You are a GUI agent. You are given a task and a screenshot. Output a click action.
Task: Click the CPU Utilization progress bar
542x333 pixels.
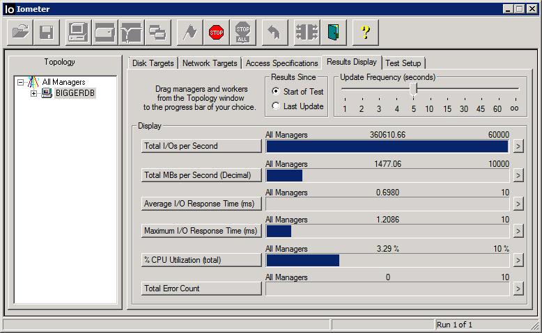[387, 260]
